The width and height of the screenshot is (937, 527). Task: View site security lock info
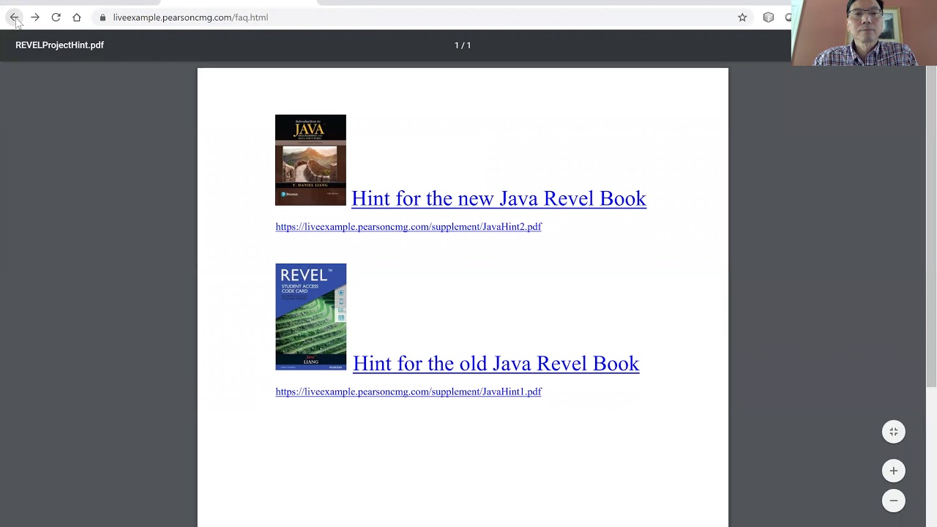102,18
